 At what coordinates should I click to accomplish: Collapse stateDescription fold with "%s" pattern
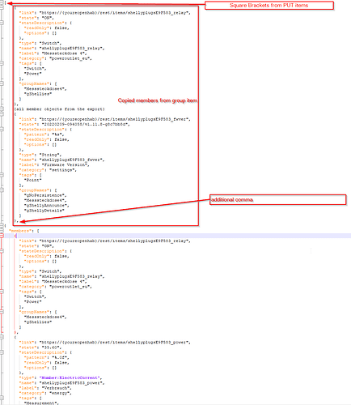click(x=2, y=130)
